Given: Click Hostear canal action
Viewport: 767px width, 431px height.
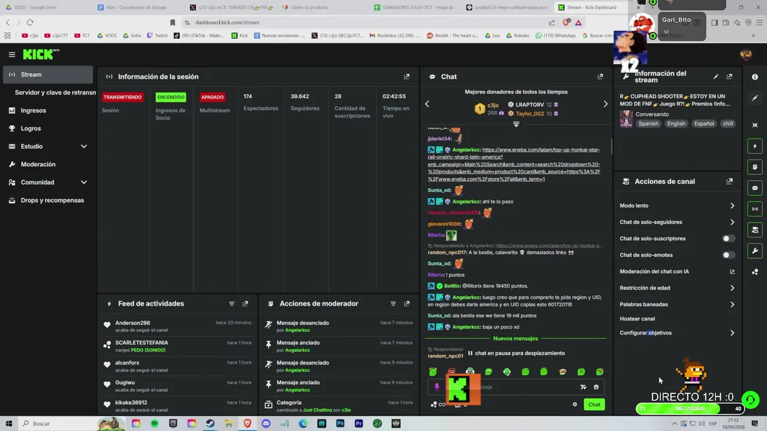Looking at the screenshot, I should pos(637,318).
